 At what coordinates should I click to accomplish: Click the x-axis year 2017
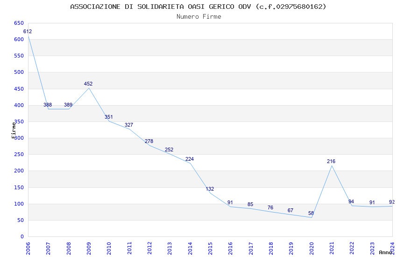click(x=251, y=248)
